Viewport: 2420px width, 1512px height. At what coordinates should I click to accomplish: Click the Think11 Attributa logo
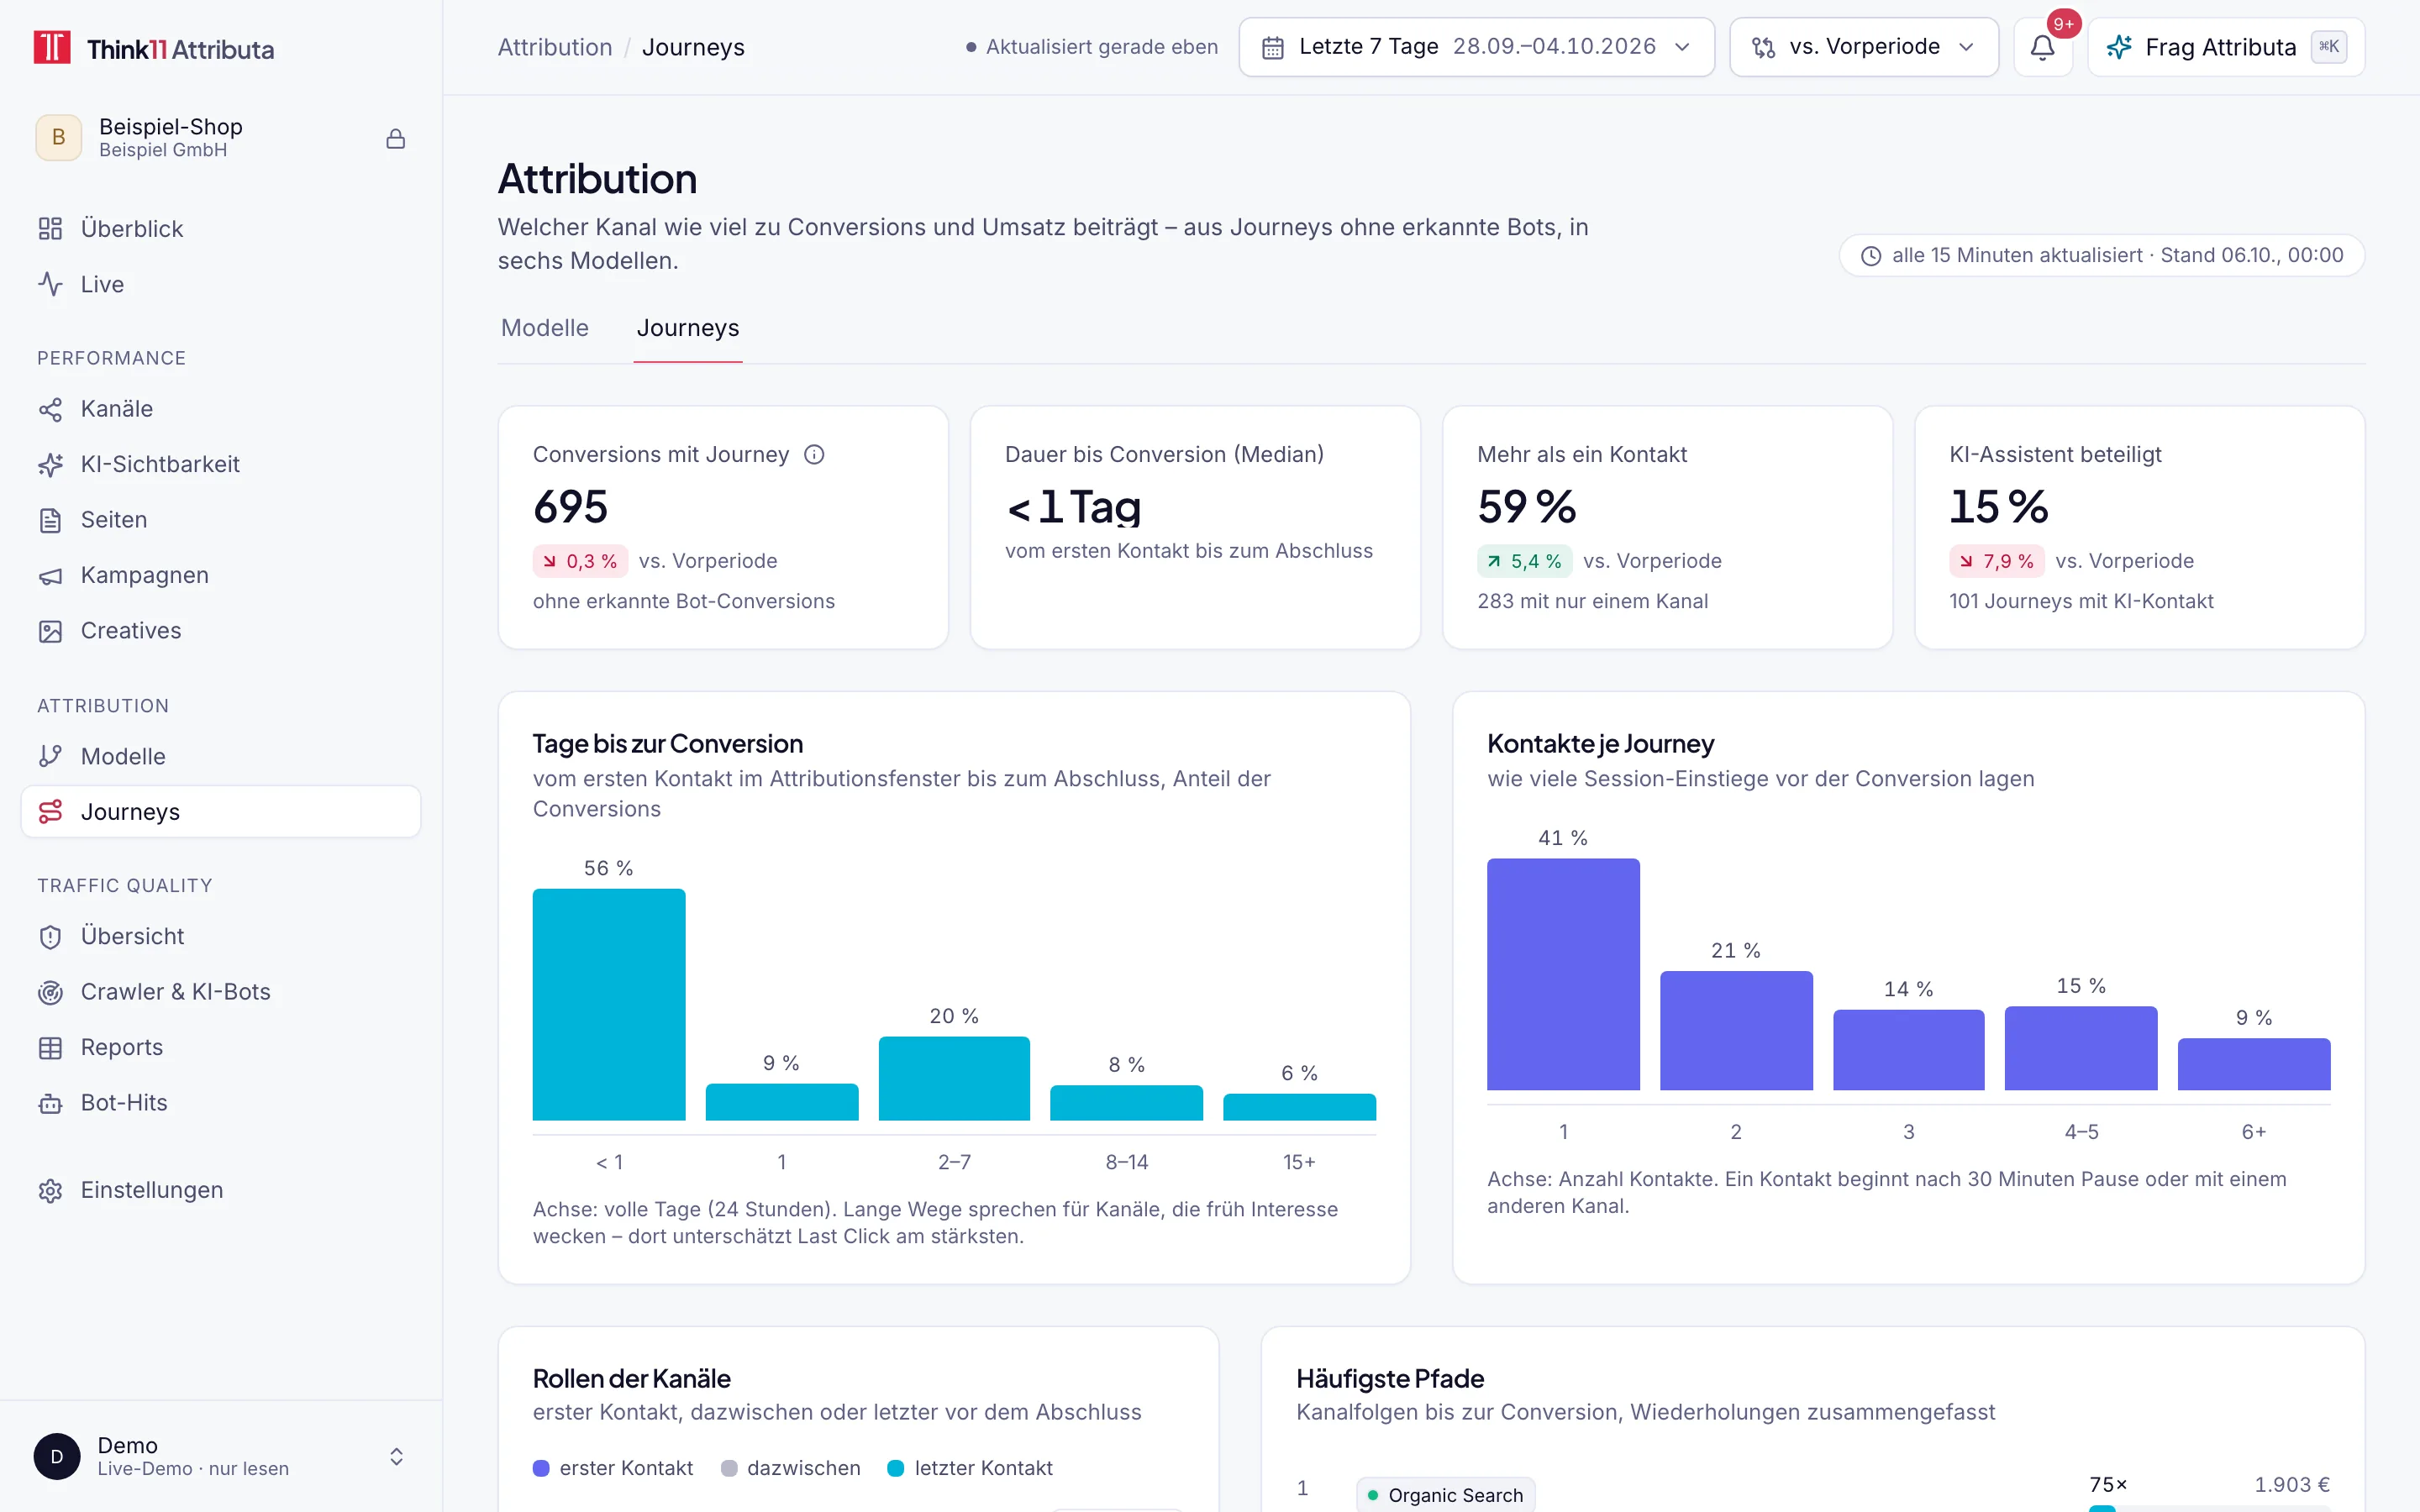(x=153, y=48)
